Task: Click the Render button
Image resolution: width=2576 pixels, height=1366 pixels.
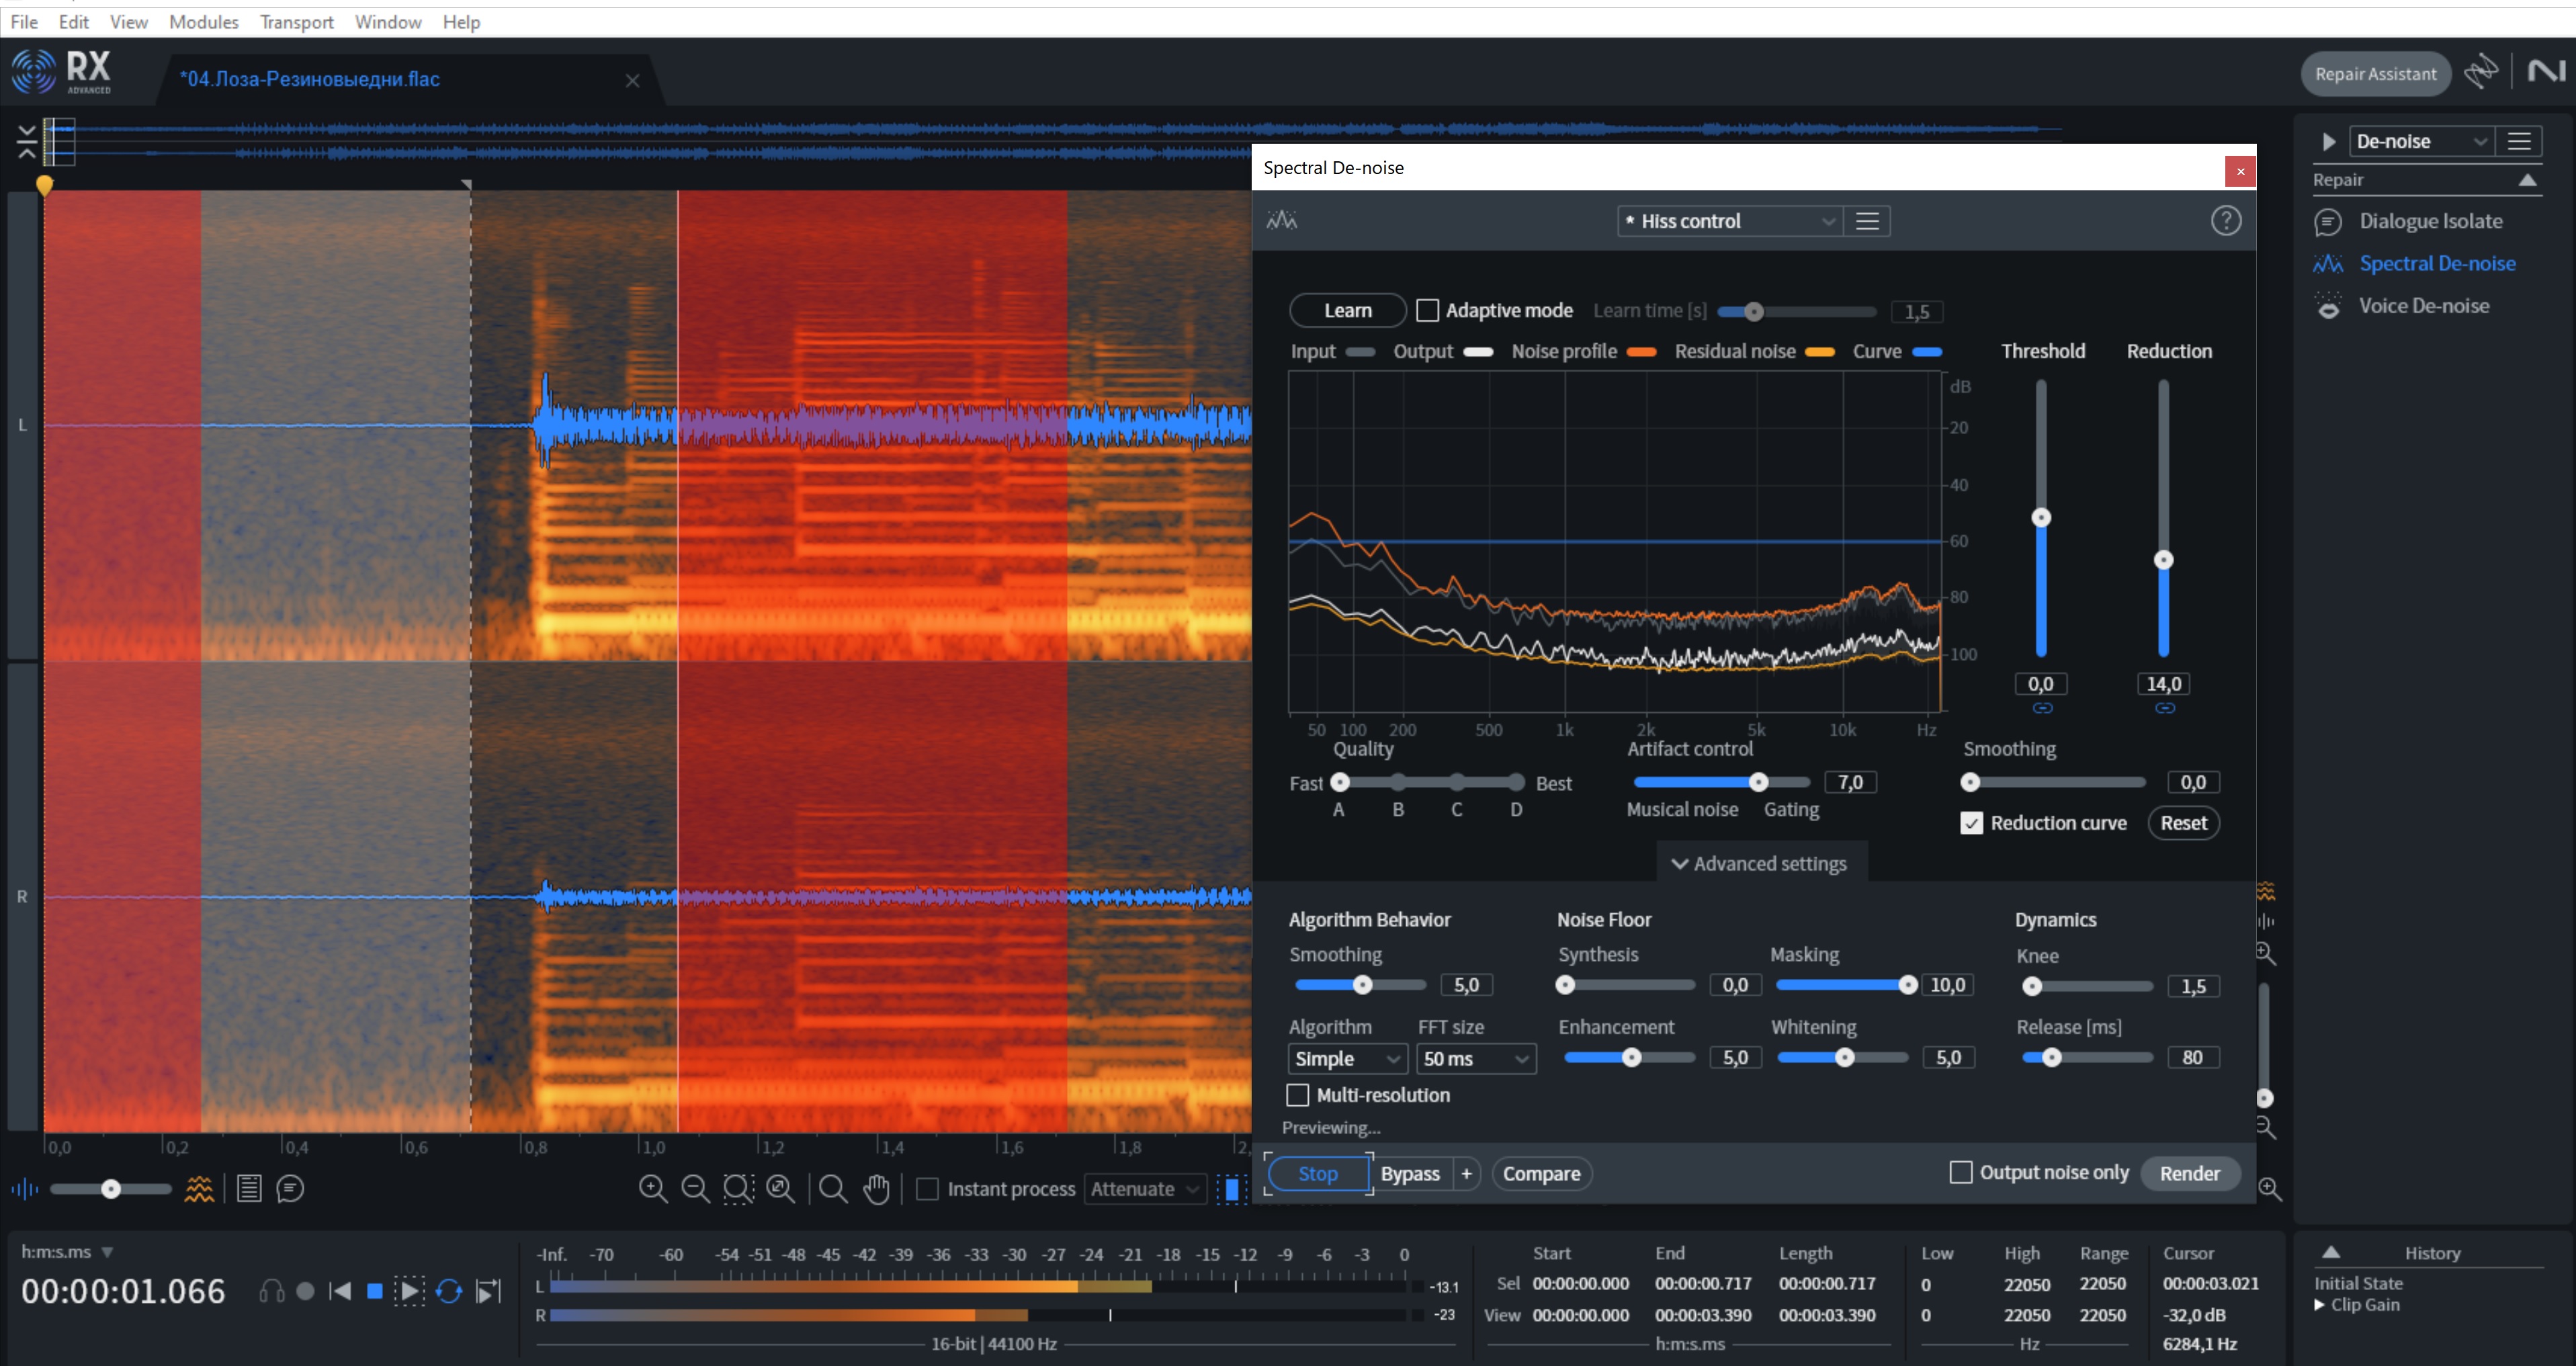Action: tap(2189, 1173)
